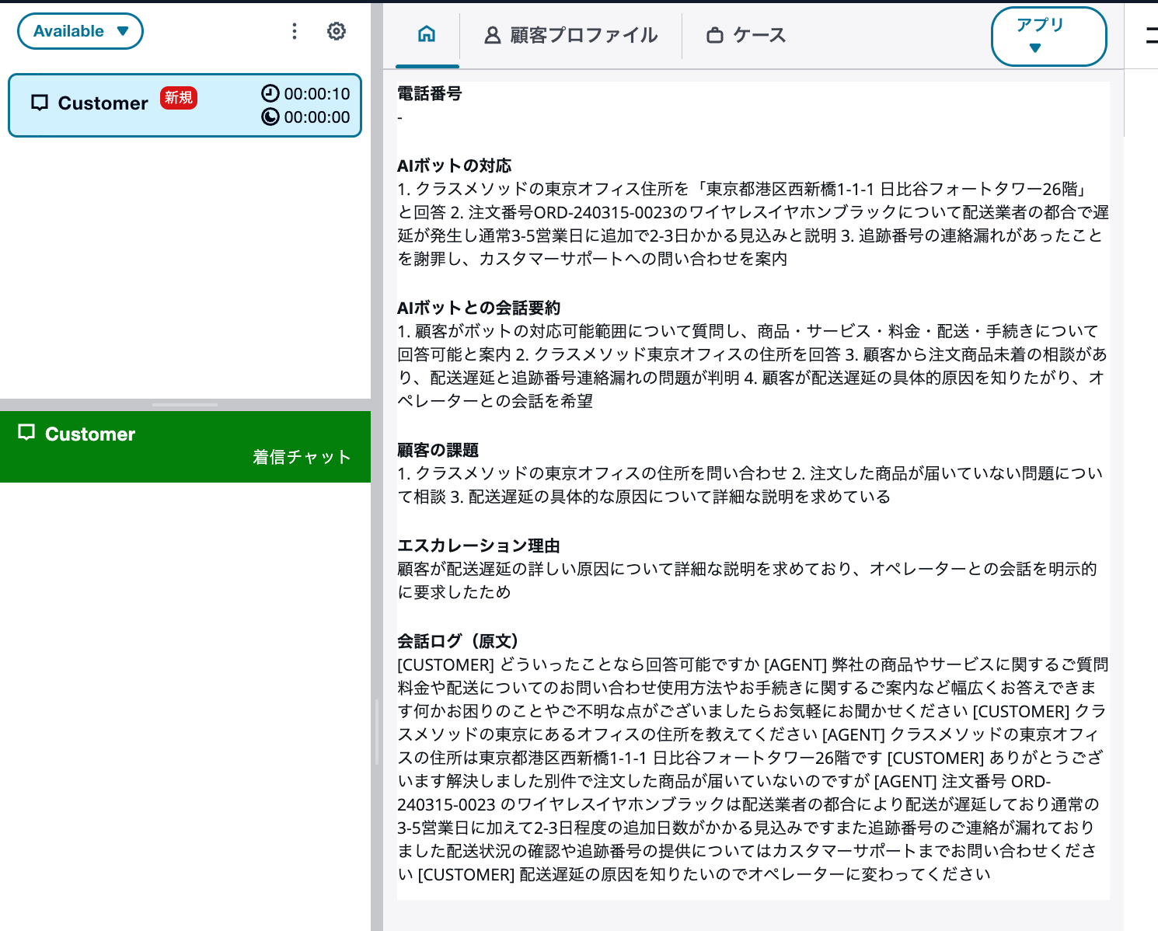
Task: Switch to the 顧客プロファイル tab
Action: [x=583, y=35]
